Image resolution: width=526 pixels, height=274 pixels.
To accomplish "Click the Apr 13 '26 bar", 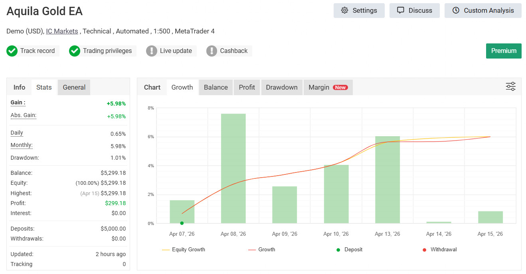I will (388, 180).
